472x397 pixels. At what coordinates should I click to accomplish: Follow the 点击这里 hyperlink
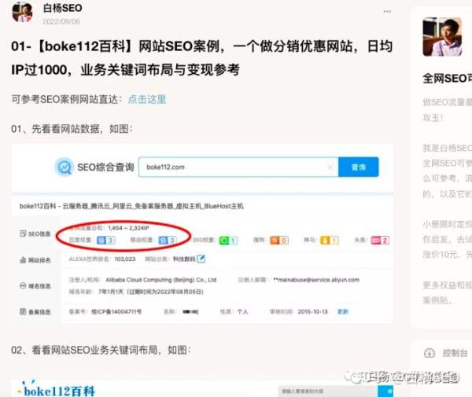point(147,99)
